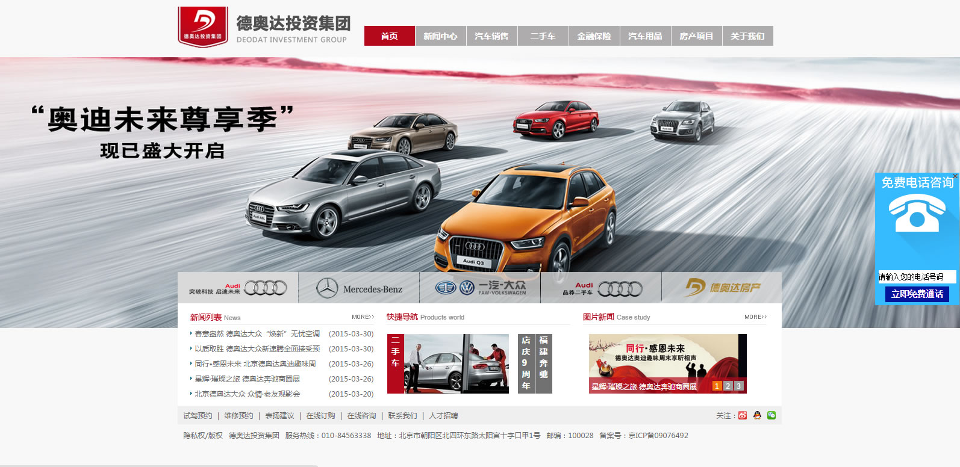Open news 北京德奥达大众 众情·老友观影会
The image size is (960, 467).
pos(247,394)
